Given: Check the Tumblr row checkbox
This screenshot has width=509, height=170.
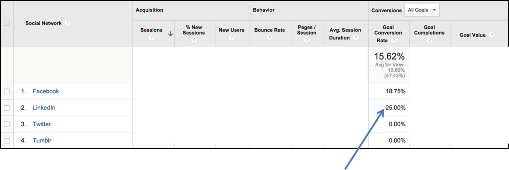Looking at the screenshot, I should pos(7,141).
